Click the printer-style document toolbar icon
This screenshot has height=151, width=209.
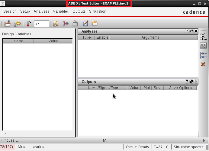[75, 23]
